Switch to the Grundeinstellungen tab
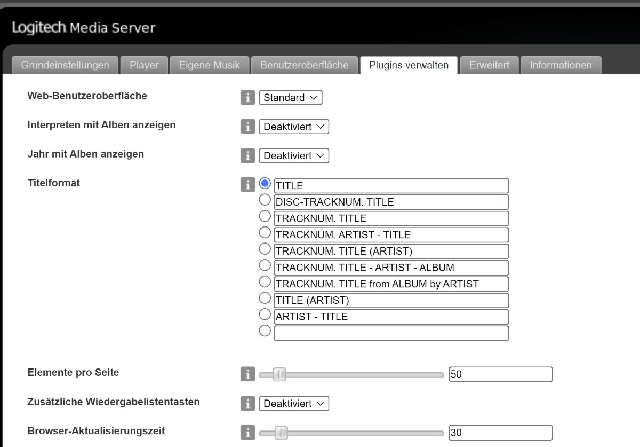640x447 pixels. pos(65,65)
